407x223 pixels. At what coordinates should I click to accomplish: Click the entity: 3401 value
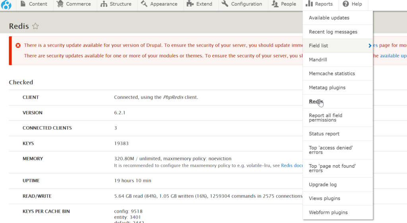tap(128, 217)
